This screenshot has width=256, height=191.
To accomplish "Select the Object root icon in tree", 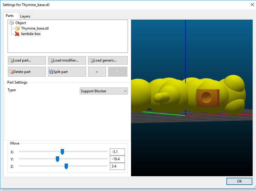I will point(11,23).
